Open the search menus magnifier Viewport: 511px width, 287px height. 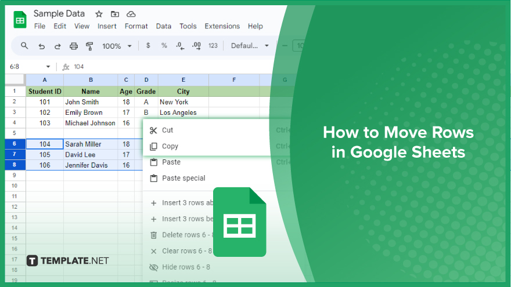(24, 46)
